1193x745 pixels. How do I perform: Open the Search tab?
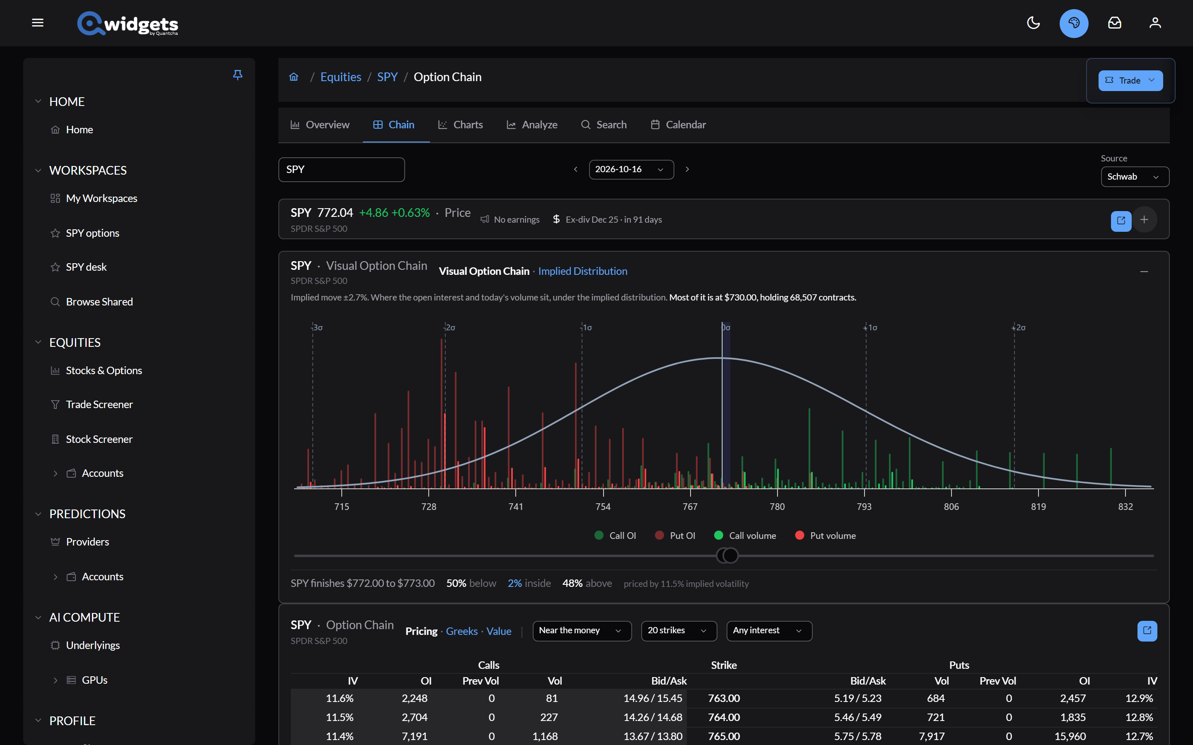[604, 125]
